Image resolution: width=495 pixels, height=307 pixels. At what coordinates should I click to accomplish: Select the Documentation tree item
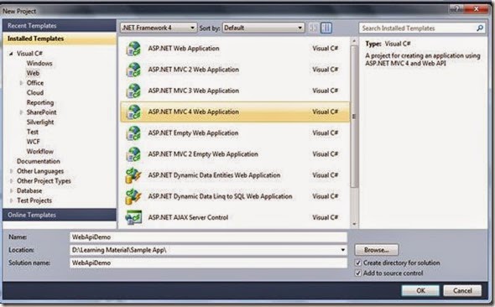tap(39, 161)
